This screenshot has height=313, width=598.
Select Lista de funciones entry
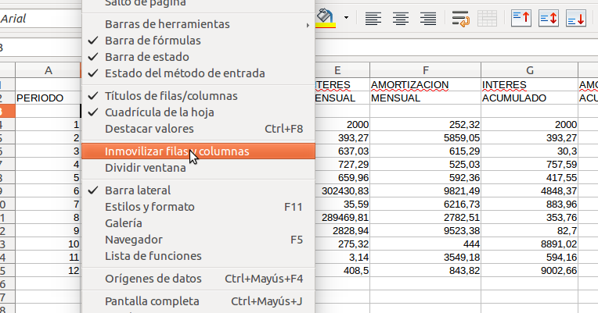point(198,255)
